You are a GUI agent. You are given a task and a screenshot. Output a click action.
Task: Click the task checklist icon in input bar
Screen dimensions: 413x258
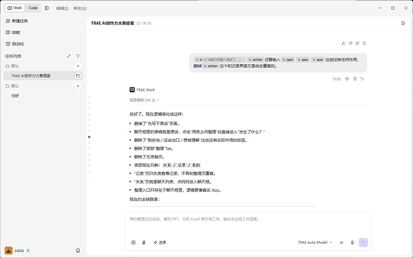(x=133, y=242)
